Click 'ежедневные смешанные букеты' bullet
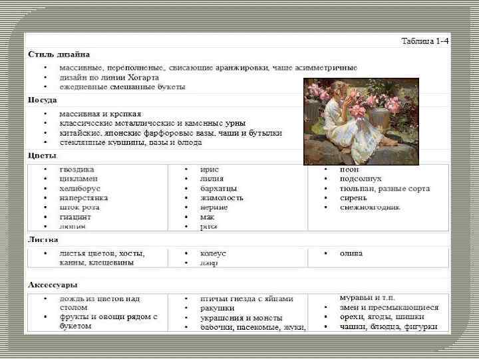 point(122,86)
